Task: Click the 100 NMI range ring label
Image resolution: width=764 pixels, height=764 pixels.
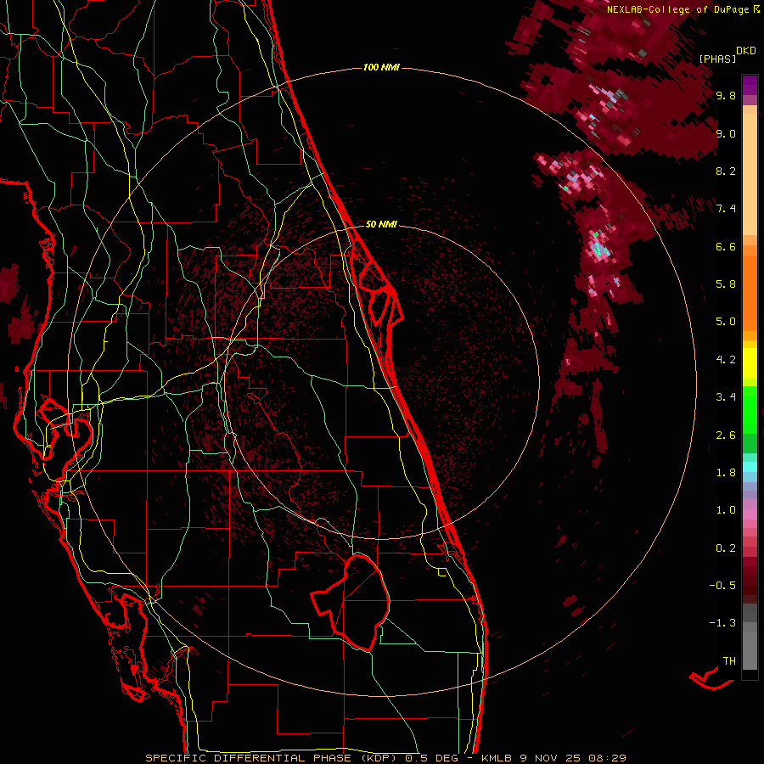Action: tap(381, 67)
